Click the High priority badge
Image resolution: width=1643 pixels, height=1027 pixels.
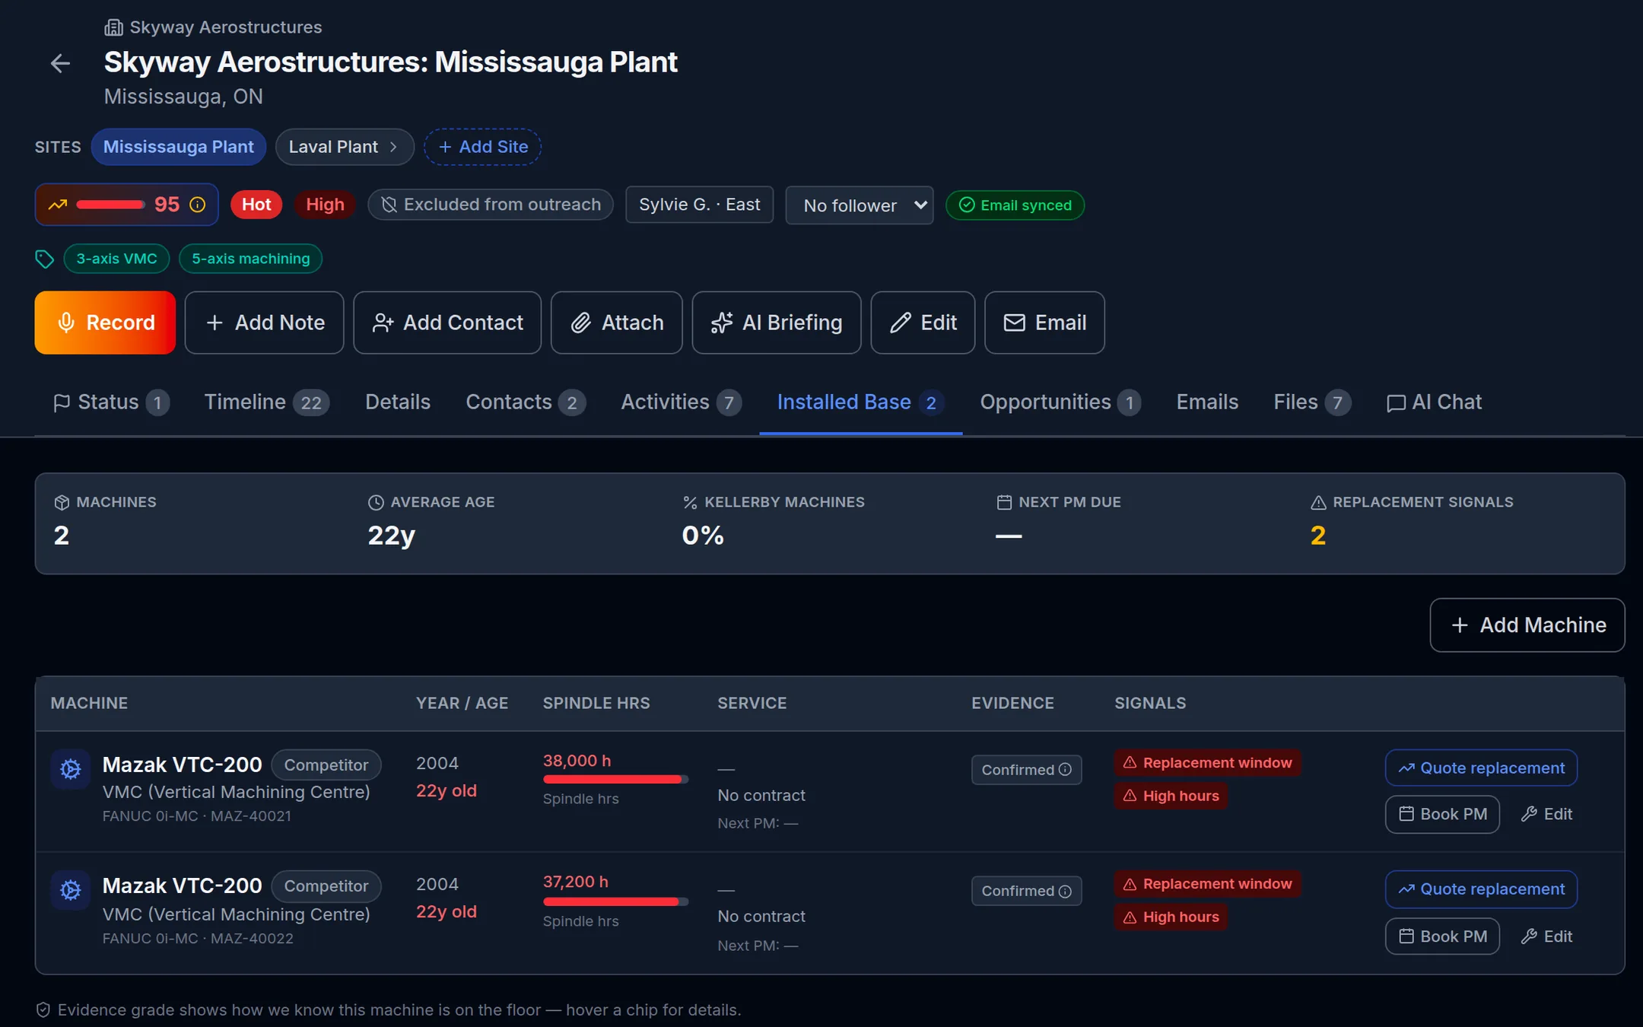click(x=325, y=205)
